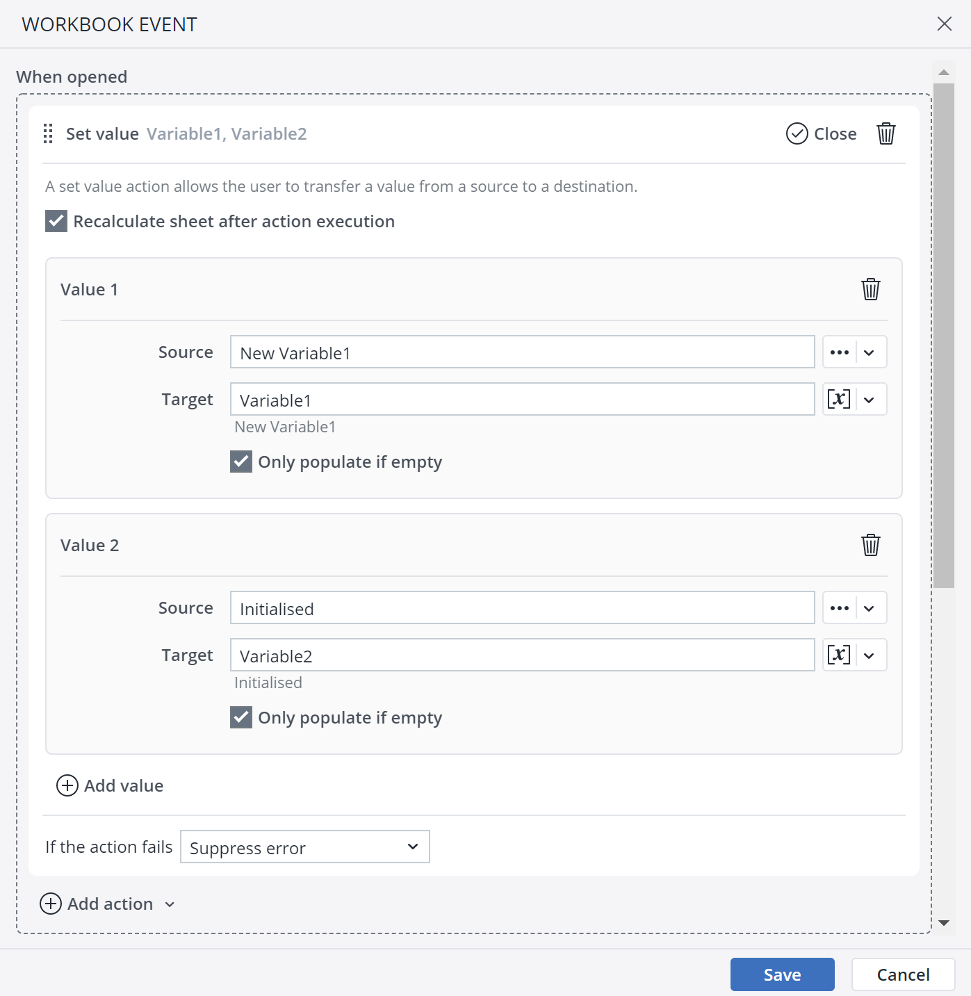Cancel the workbook event dialog
This screenshot has height=996, width=971.
click(904, 974)
